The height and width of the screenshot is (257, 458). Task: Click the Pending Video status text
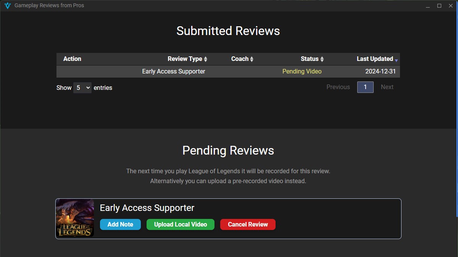tap(302, 72)
